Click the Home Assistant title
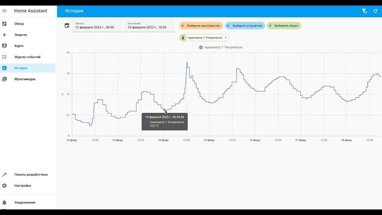This screenshot has height=215, width=382. (x=30, y=11)
